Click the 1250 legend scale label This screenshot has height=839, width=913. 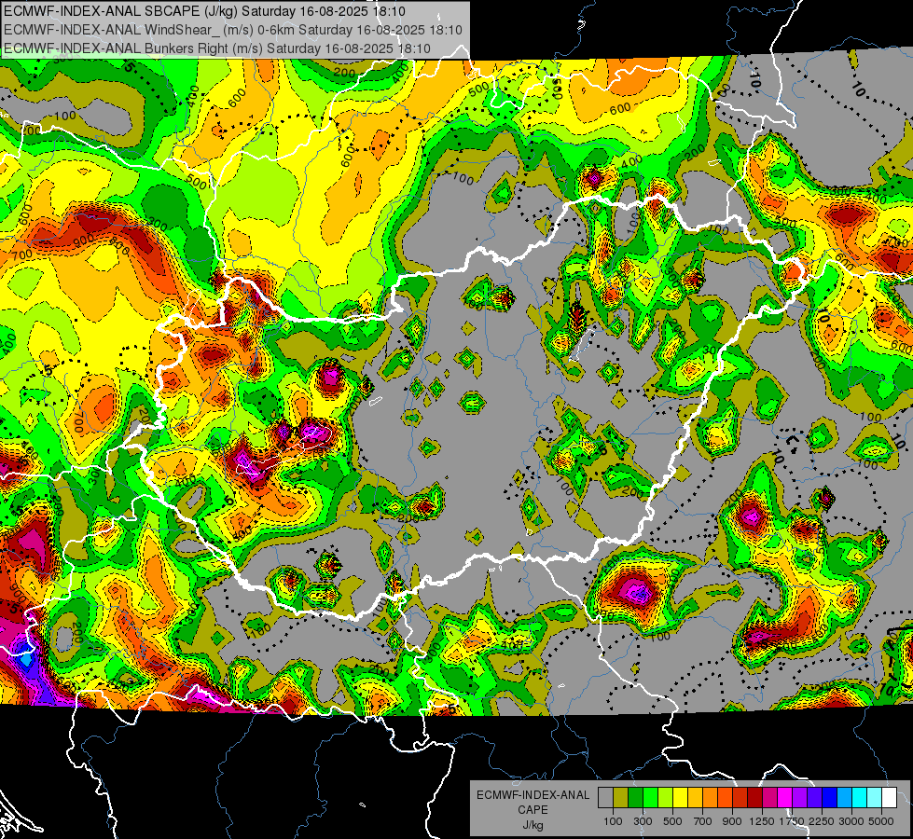pyautogui.click(x=762, y=821)
